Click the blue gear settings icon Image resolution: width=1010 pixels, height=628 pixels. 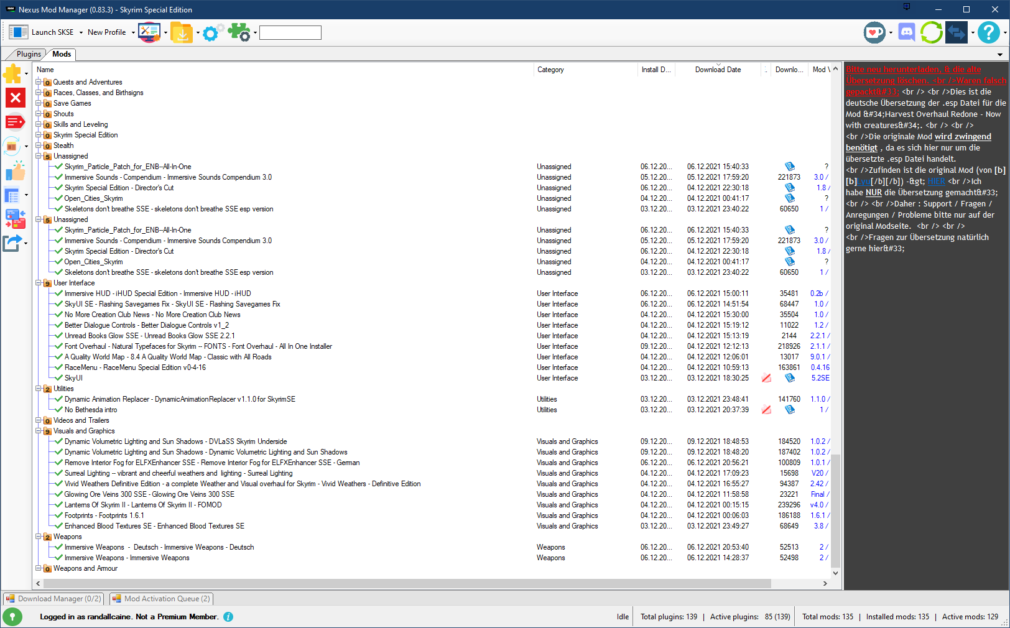211,32
